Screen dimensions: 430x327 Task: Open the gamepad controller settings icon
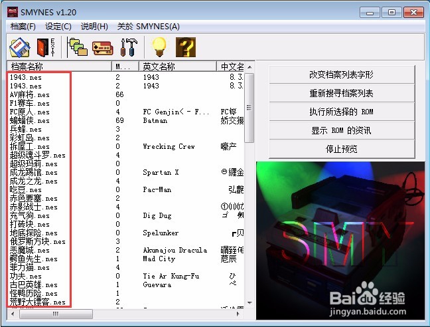[102, 48]
